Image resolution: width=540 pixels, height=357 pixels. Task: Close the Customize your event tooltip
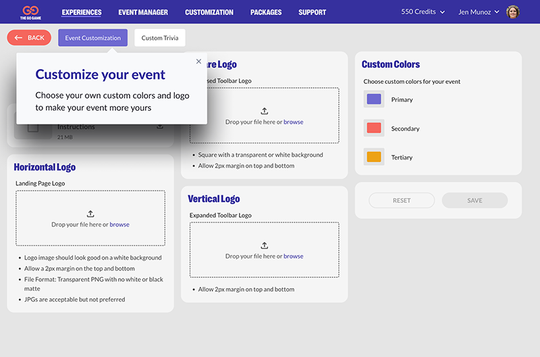point(198,62)
